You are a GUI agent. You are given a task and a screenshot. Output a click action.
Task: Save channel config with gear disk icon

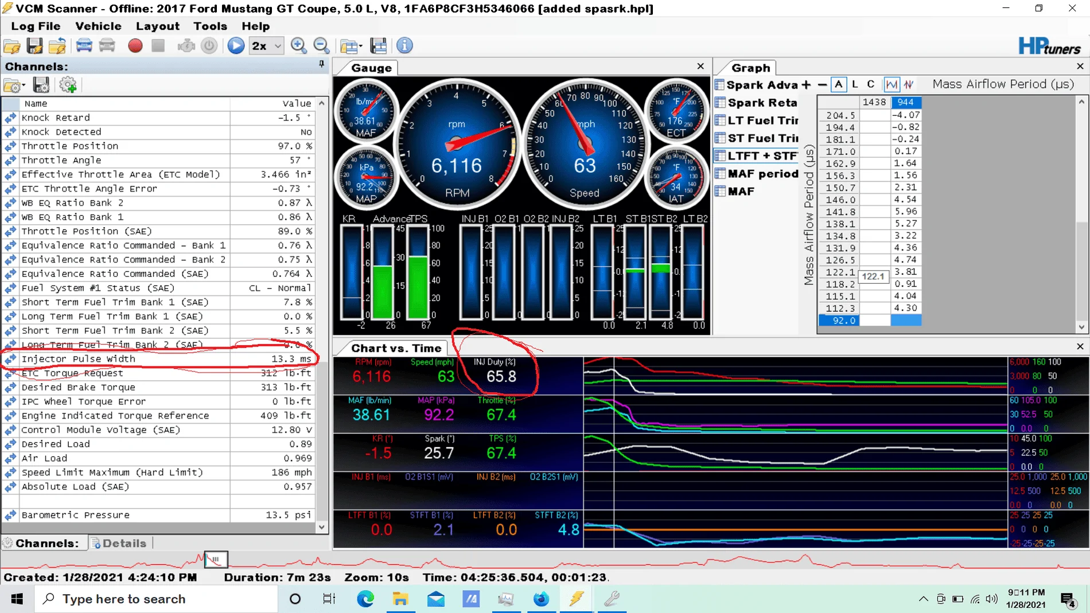41,85
